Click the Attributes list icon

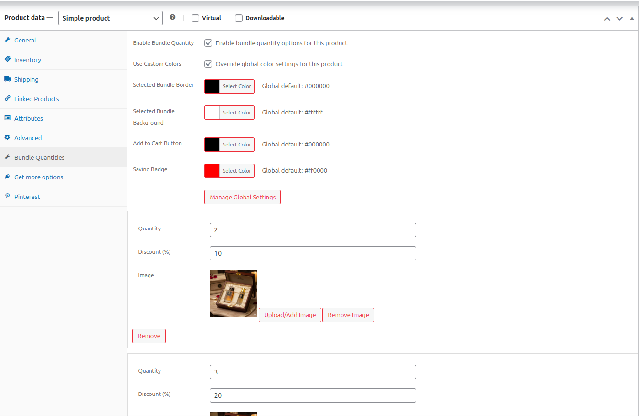click(x=7, y=118)
